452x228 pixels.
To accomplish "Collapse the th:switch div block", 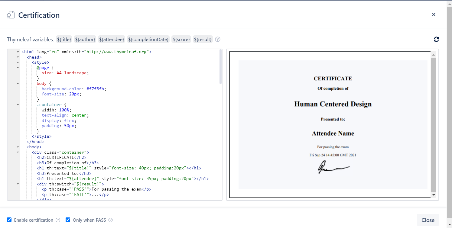I will tap(18, 184).
